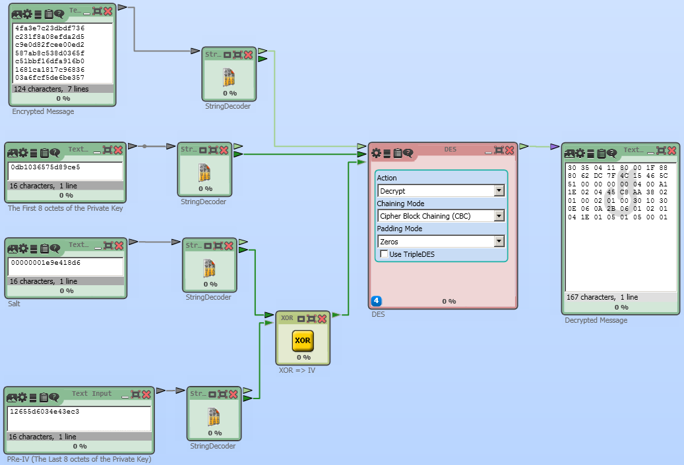684x465 pixels.
Task: Open presentation view of the Salt component
Action: click(13, 248)
